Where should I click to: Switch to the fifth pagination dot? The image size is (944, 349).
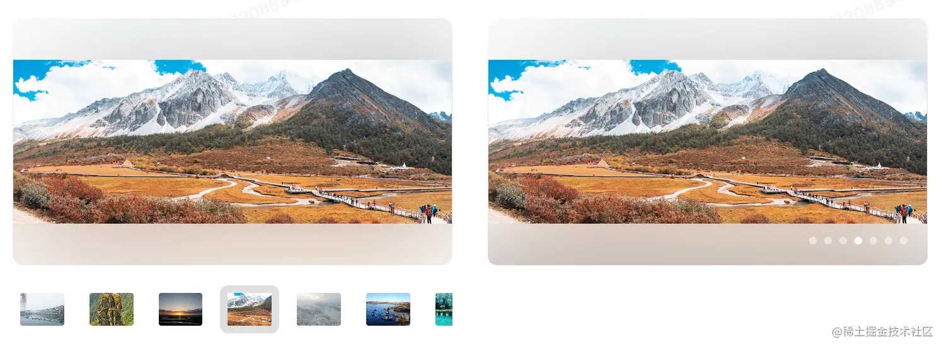point(873,241)
